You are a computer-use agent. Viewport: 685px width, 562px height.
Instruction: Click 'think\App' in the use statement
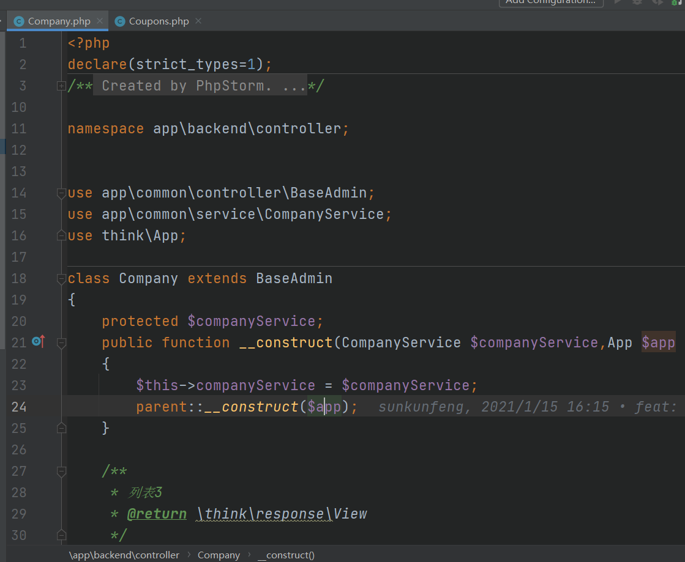[x=140, y=235]
